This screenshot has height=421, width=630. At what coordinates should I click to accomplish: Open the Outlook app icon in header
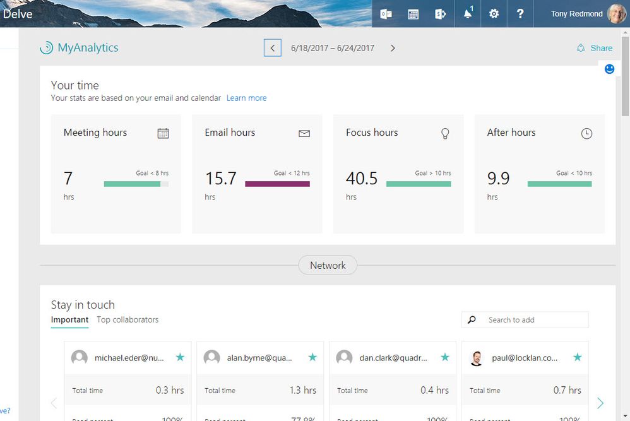pos(386,14)
